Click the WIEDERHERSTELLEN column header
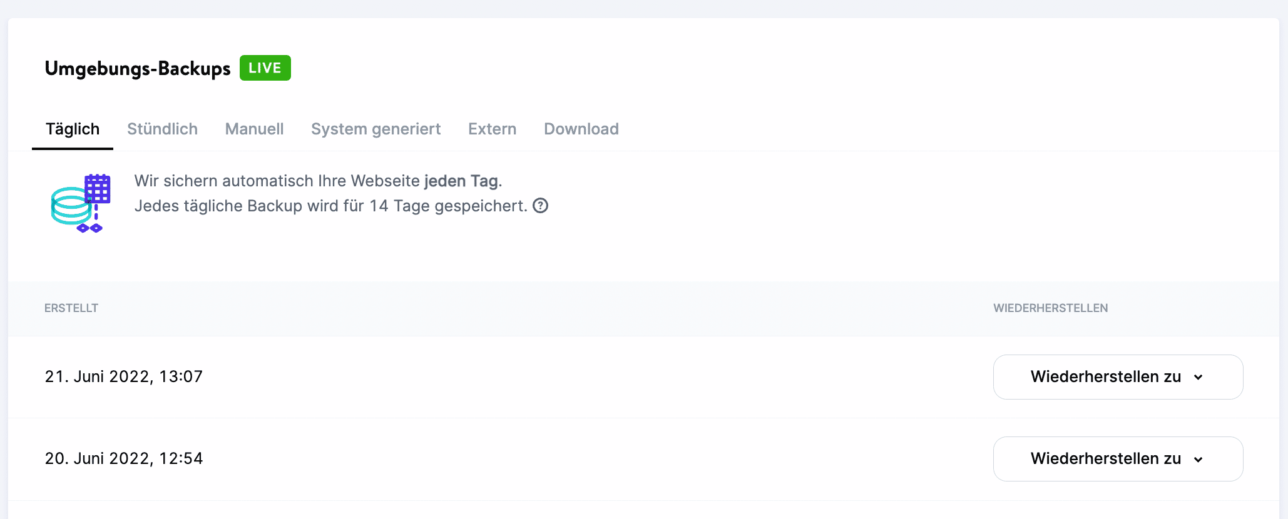 (1050, 308)
